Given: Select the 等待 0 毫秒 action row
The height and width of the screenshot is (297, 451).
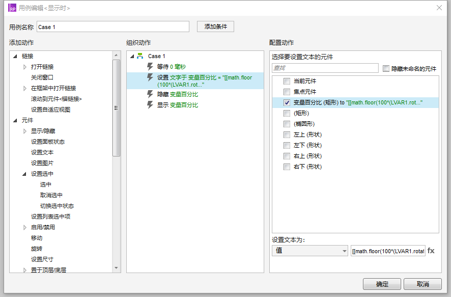Looking at the screenshot, I should 195,67.
